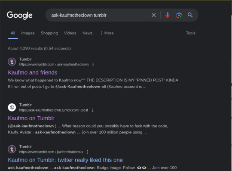Screen dimensions: 232x171
Task: Open the search Tools options
Action: pos(191,33)
